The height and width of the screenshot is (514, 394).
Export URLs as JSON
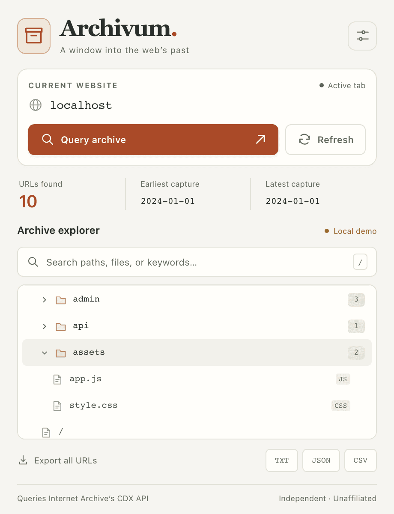[x=321, y=460]
